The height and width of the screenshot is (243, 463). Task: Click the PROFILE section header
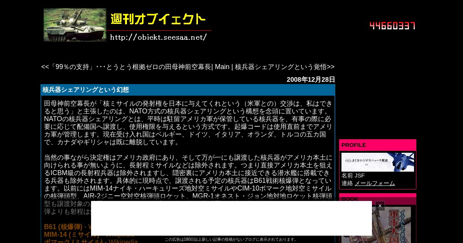pyautogui.click(x=378, y=145)
